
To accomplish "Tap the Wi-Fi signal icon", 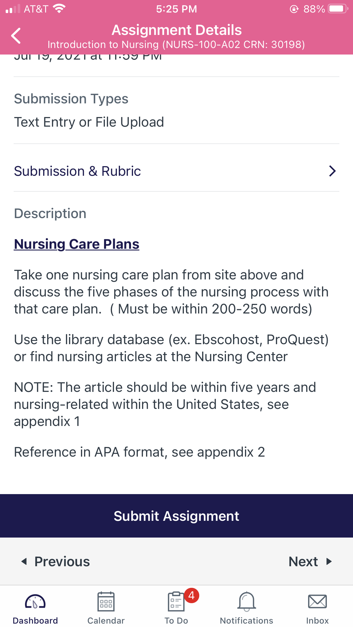I will [59, 9].
